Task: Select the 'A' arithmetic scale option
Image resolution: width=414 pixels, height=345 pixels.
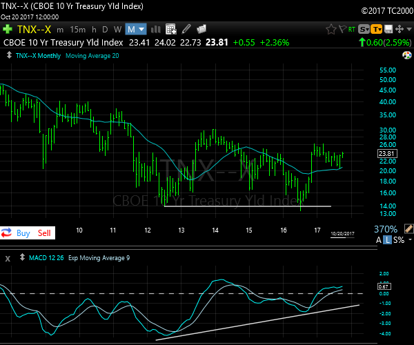Action: tap(379, 240)
